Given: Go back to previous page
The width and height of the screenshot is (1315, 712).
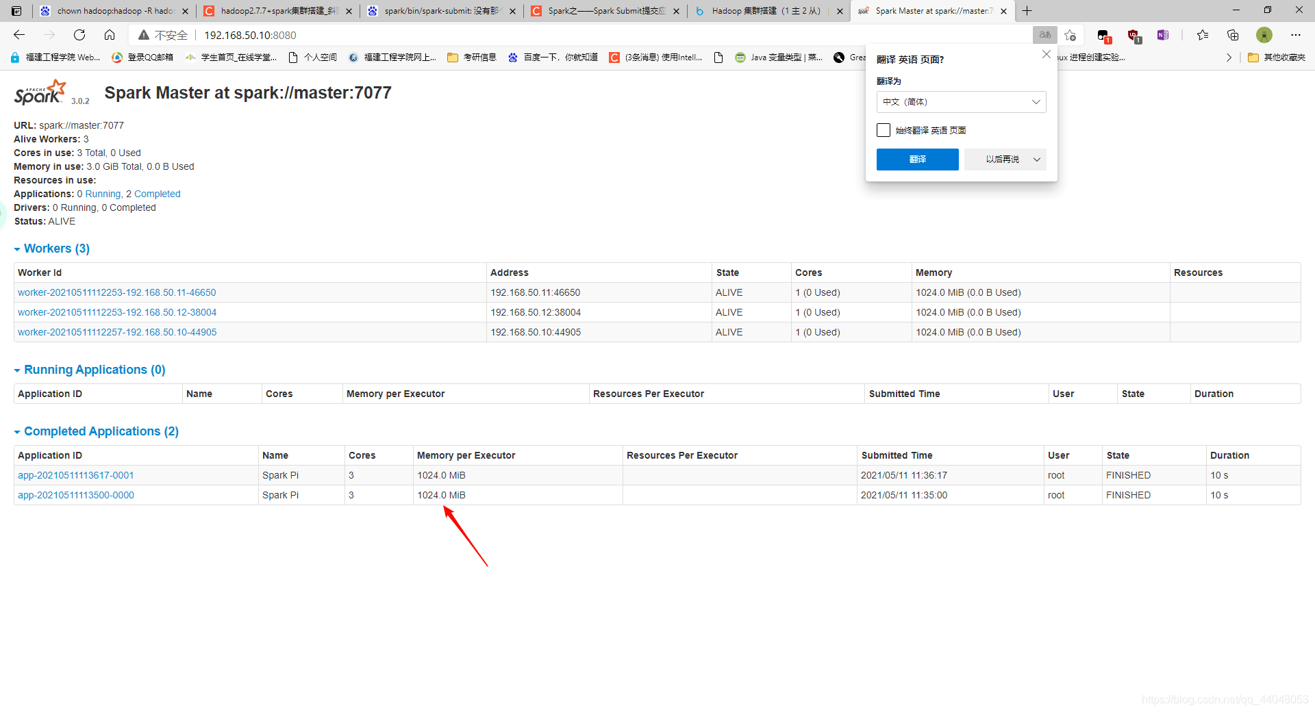Looking at the screenshot, I should [x=19, y=35].
